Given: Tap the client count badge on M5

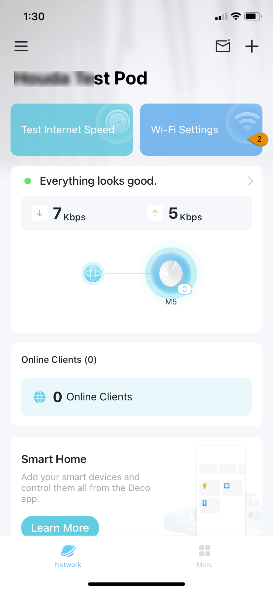Looking at the screenshot, I should click(185, 289).
